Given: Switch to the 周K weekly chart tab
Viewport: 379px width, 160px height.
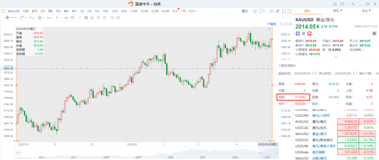Looking at the screenshot, I should (x=51, y=11).
